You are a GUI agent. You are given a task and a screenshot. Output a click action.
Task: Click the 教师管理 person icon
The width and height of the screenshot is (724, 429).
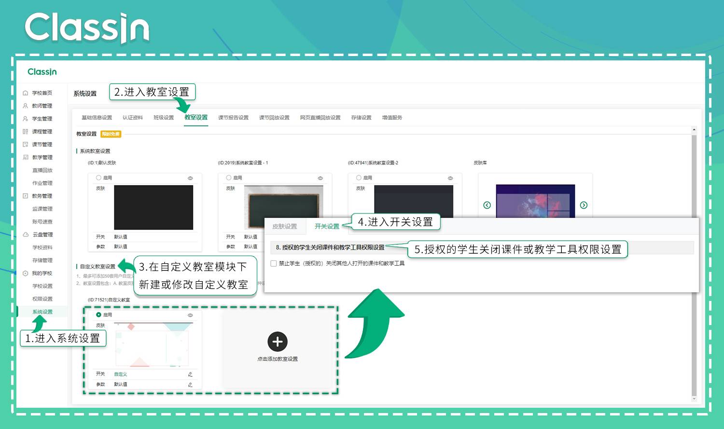pos(26,106)
